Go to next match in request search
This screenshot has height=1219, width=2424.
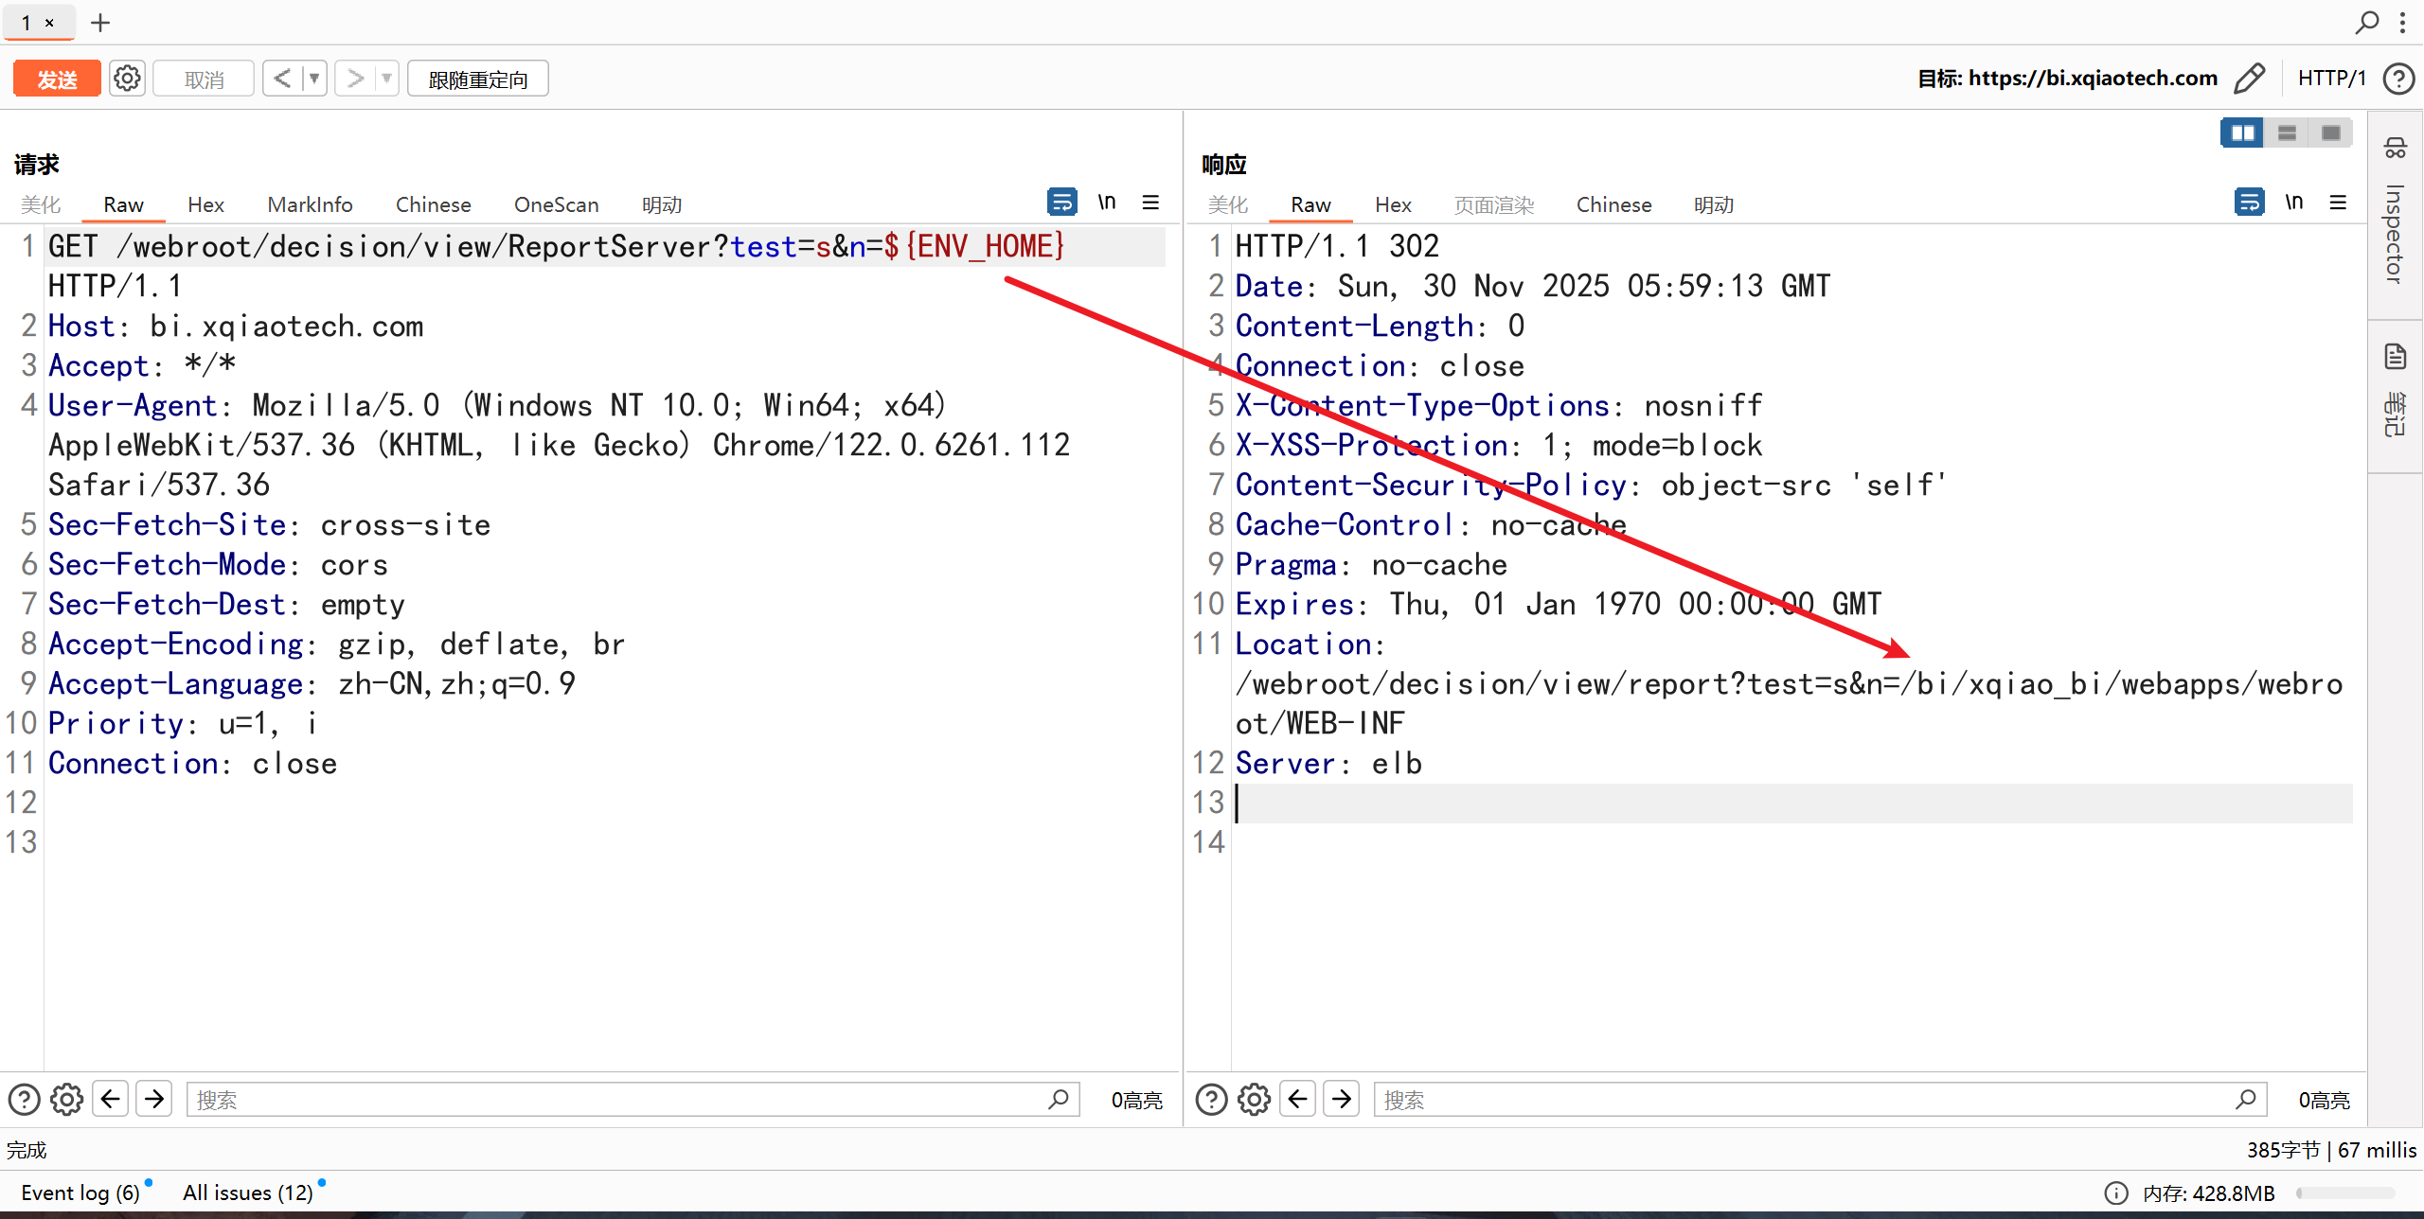154,1099
